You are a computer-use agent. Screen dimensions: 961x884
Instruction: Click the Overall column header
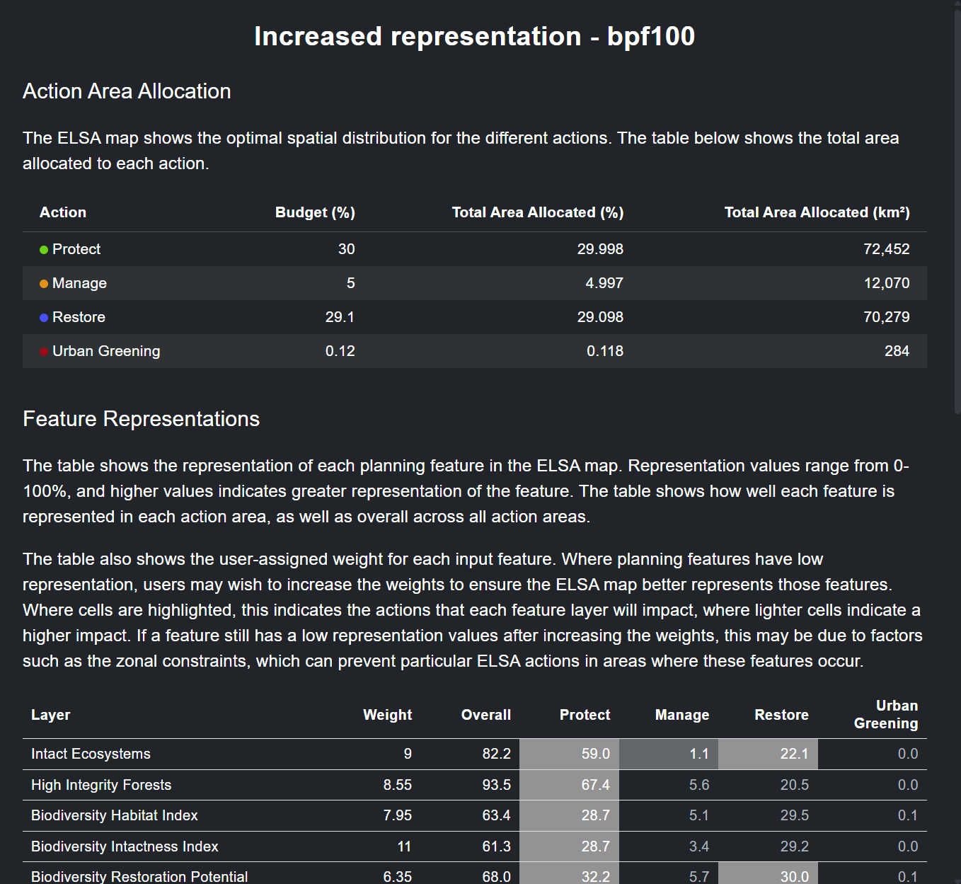pos(485,715)
